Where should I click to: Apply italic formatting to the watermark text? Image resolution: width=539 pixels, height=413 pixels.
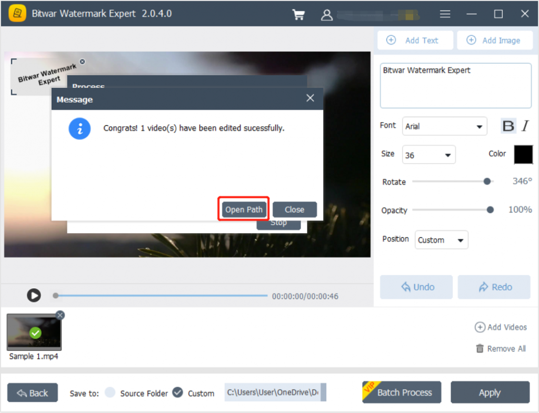click(525, 126)
